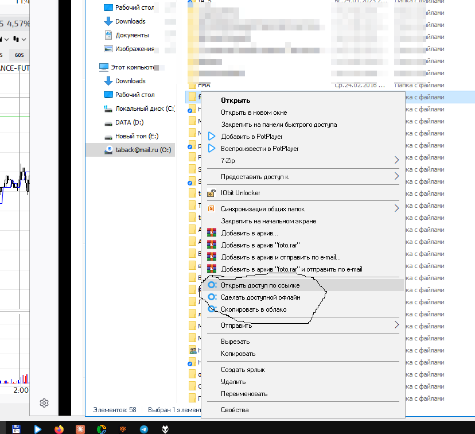Open Total Commander from the taskbar
The height and width of the screenshot is (434, 475).
click(16, 429)
